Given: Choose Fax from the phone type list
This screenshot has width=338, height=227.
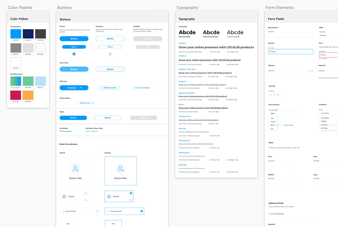Looking at the screenshot, I should coord(273,129).
